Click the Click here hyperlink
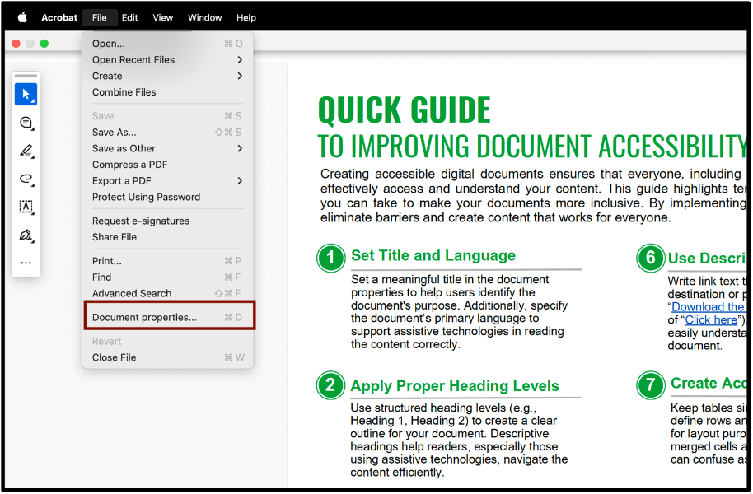The image size is (753, 494). click(711, 319)
